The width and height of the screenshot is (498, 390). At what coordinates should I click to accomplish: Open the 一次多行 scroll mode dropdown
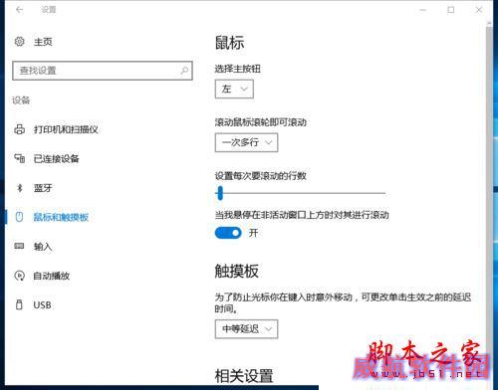[246, 142]
